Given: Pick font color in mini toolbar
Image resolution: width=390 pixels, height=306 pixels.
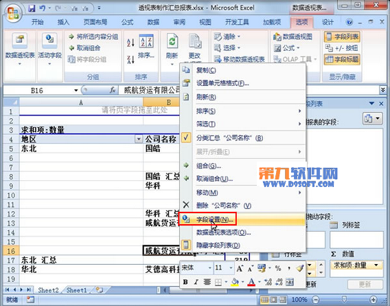Looking at the screenshot, I should coord(251,282).
